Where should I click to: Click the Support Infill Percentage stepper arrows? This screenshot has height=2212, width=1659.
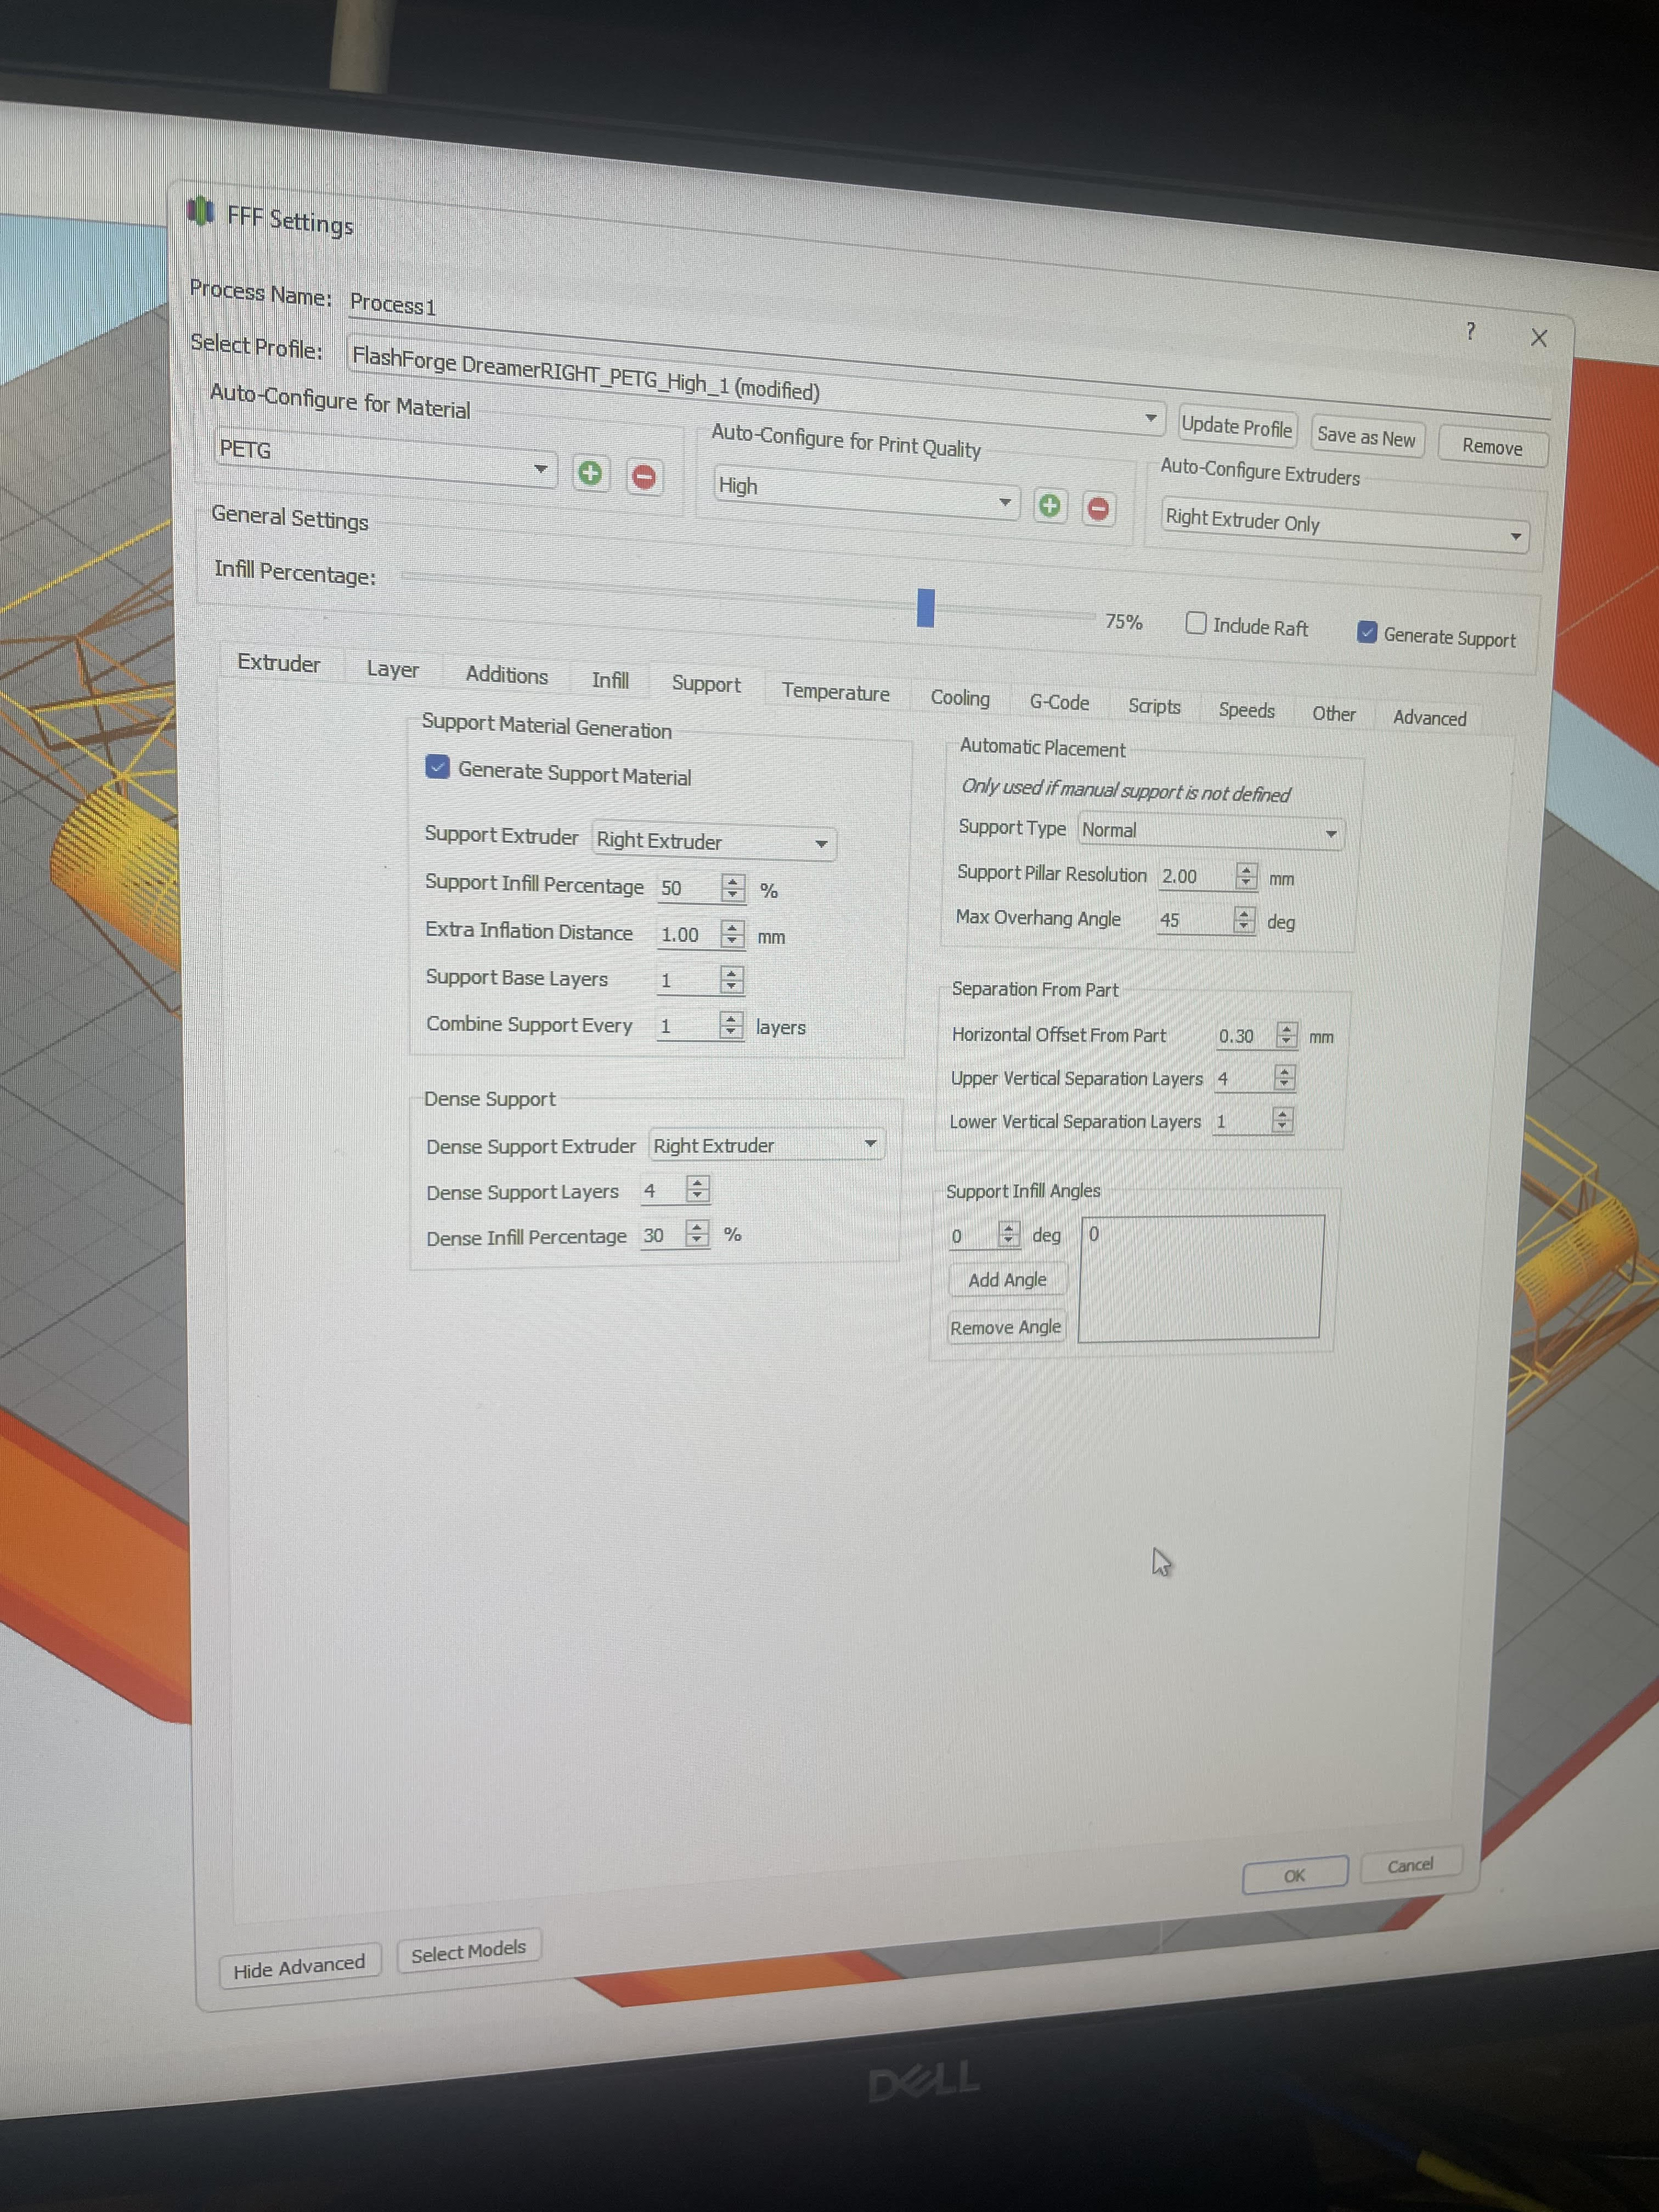coord(733,887)
